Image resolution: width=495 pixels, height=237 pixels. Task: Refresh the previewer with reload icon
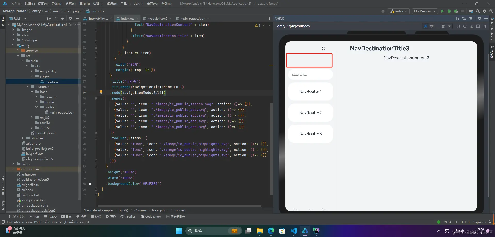(x=464, y=18)
